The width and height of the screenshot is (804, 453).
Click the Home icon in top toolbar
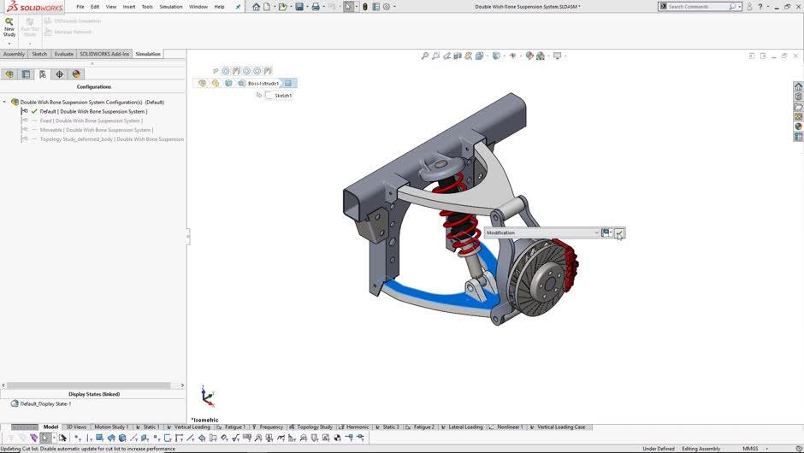point(256,7)
